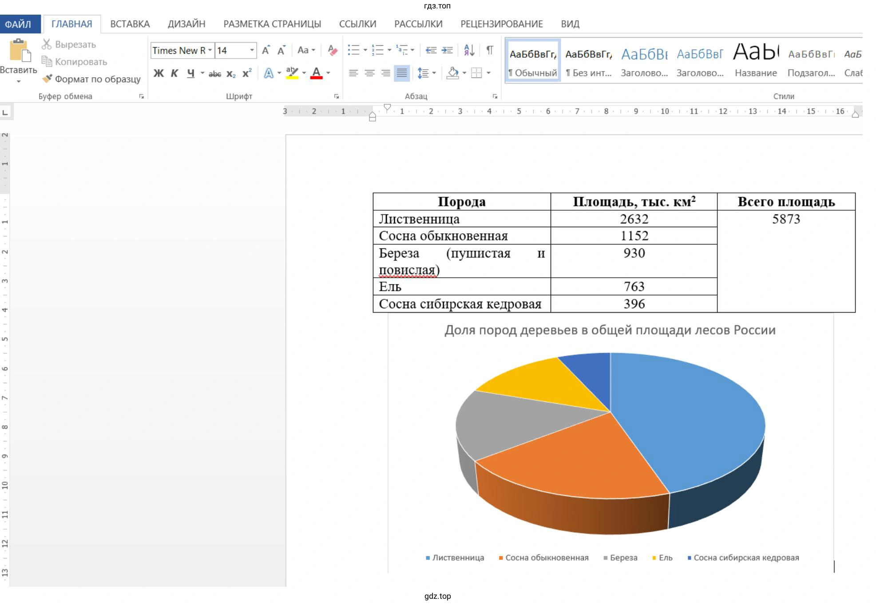Expand the Font (Шрифт) dialog launcher

(x=337, y=96)
